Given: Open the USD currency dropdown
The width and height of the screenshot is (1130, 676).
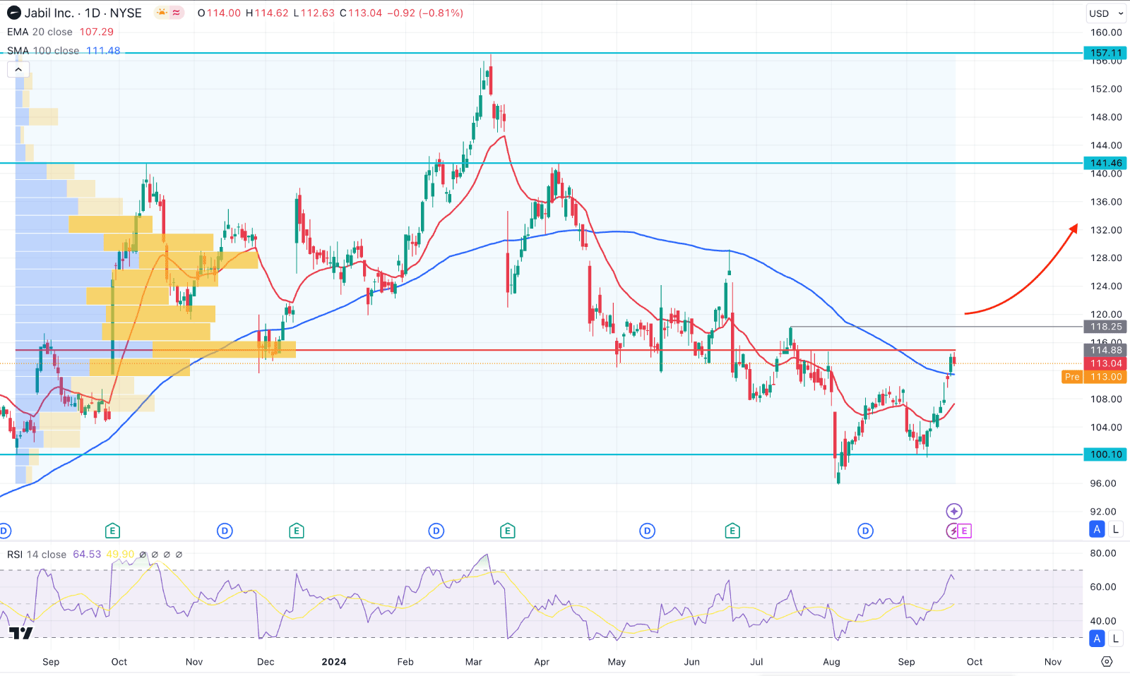Looking at the screenshot, I should (x=1106, y=13).
